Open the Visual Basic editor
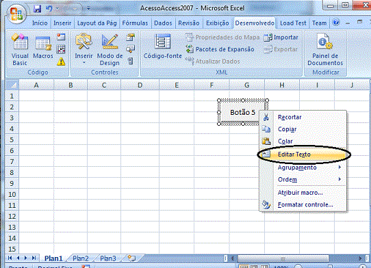Screen dimensions: 371x268 [x=20, y=50]
